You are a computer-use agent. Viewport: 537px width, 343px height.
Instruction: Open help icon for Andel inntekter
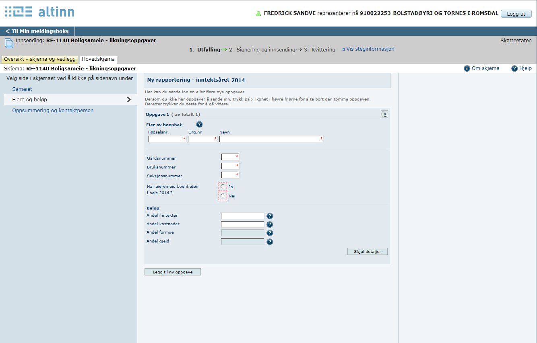(270, 216)
